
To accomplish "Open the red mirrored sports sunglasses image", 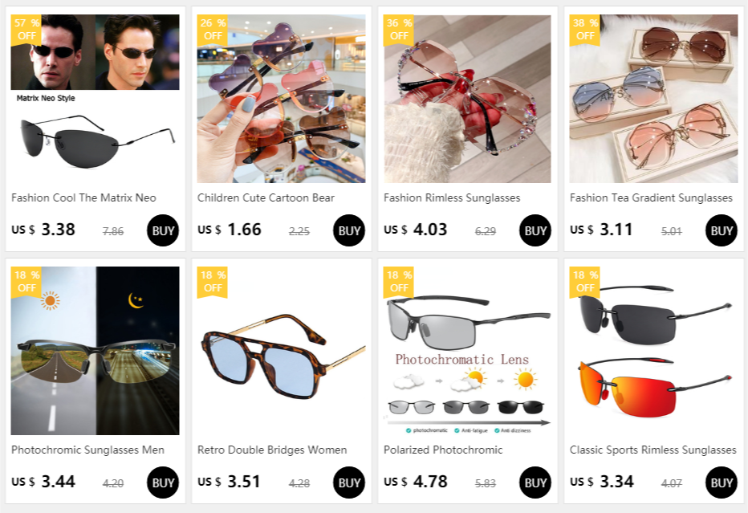I will [x=653, y=350].
